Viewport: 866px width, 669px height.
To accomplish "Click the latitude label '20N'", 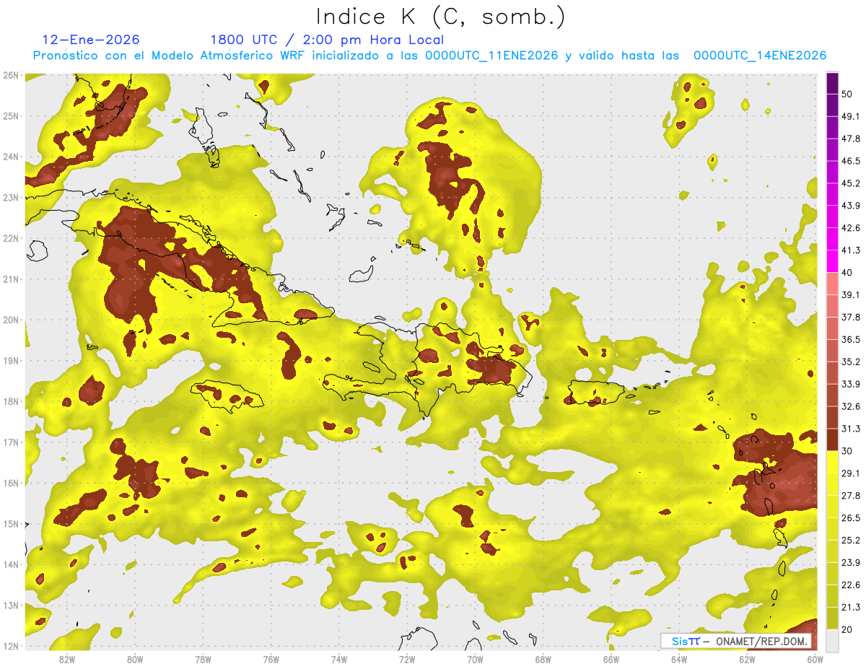I will click(10, 320).
